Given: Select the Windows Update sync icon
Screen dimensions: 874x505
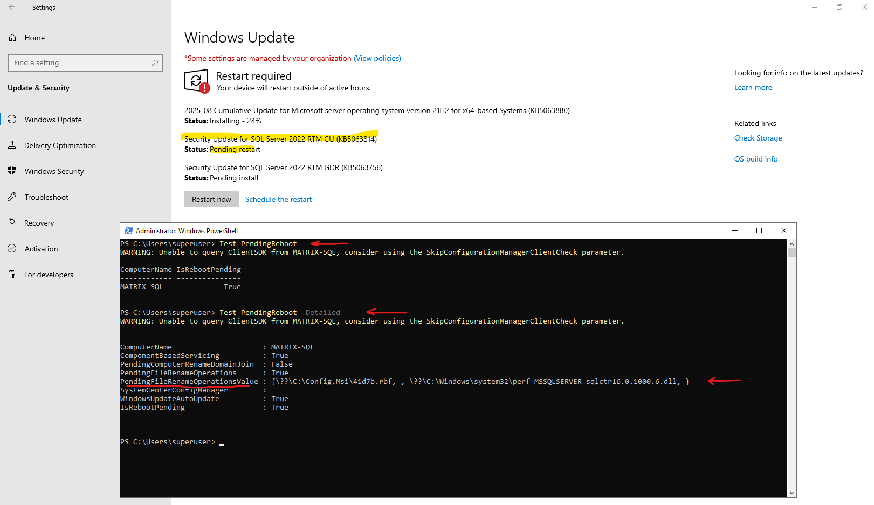Looking at the screenshot, I should click(12, 120).
